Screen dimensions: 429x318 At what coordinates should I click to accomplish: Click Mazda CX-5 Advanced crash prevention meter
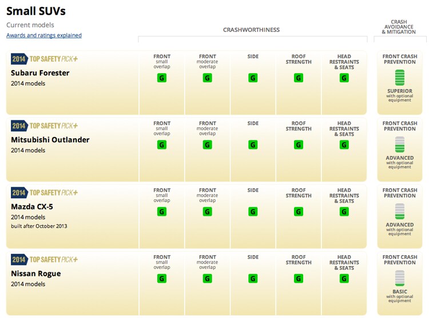tap(400, 211)
